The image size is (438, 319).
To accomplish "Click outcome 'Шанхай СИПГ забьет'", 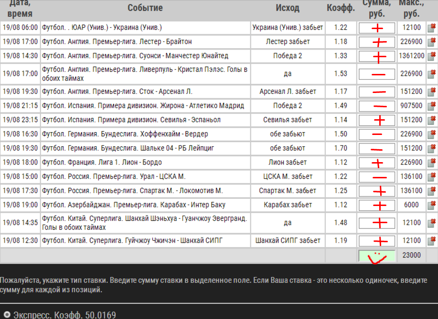I will [x=288, y=241].
